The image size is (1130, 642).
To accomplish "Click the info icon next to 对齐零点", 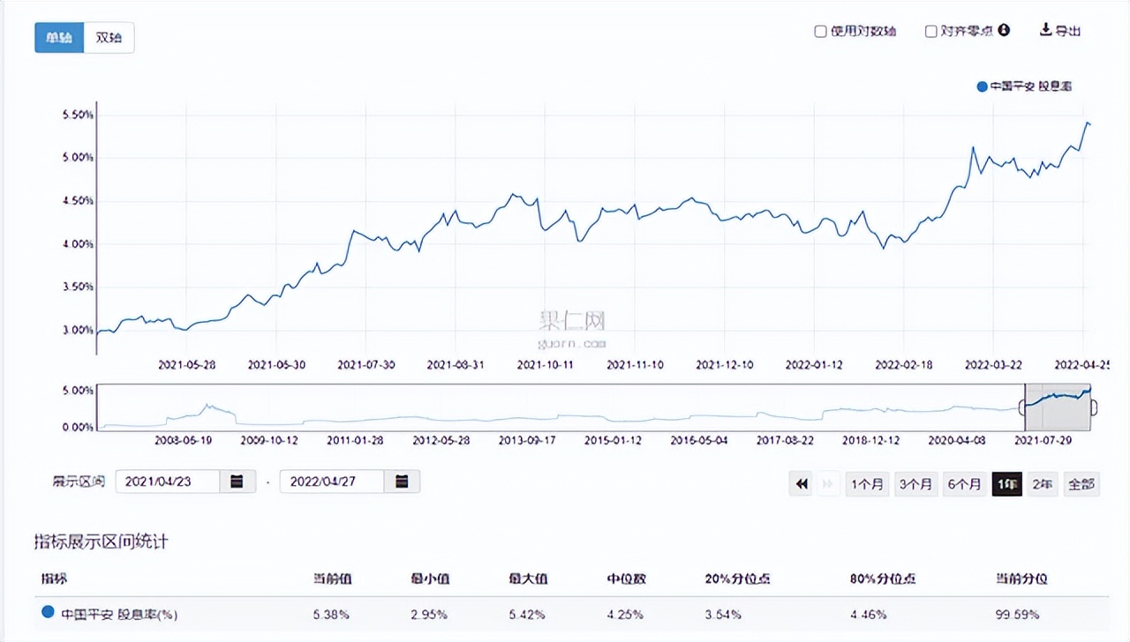I will pyautogui.click(x=1003, y=30).
